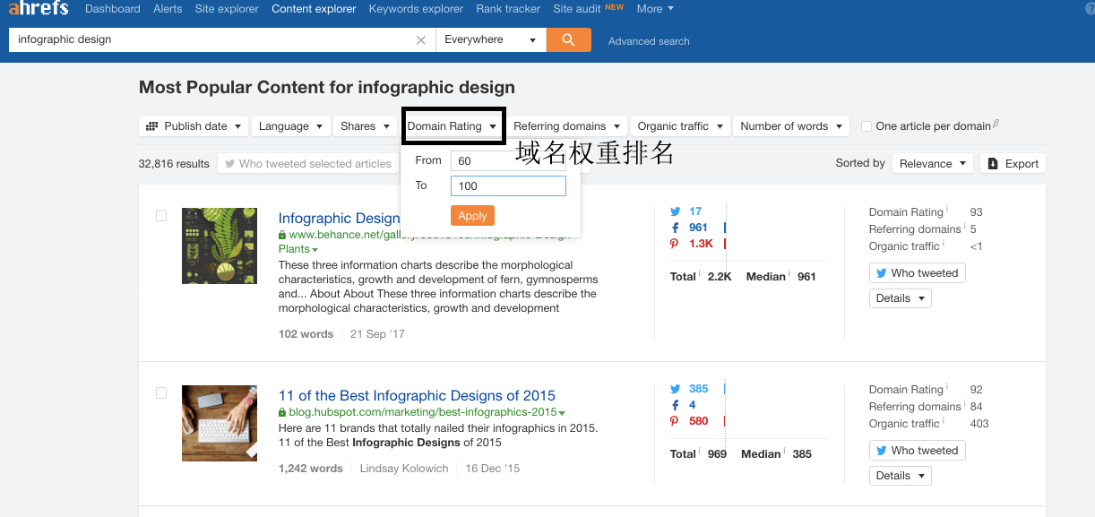The height and width of the screenshot is (517, 1095).
Task: Click Twitter share count 385 icon
Action: coord(676,389)
